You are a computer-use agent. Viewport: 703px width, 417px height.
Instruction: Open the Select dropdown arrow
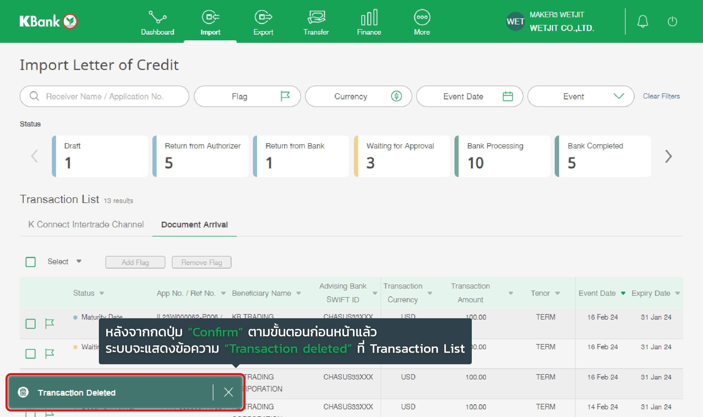(x=79, y=261)
